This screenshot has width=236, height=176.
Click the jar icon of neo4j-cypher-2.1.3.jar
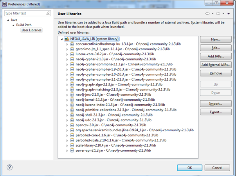tap(72, 59)
